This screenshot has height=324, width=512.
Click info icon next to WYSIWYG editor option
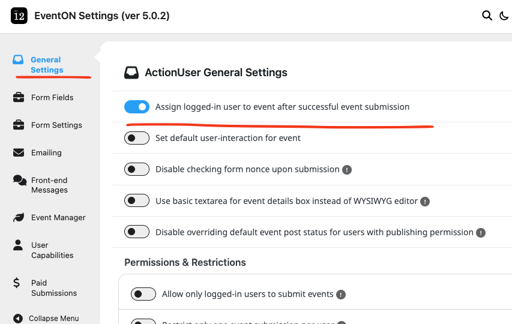click(x=425, y=202)
